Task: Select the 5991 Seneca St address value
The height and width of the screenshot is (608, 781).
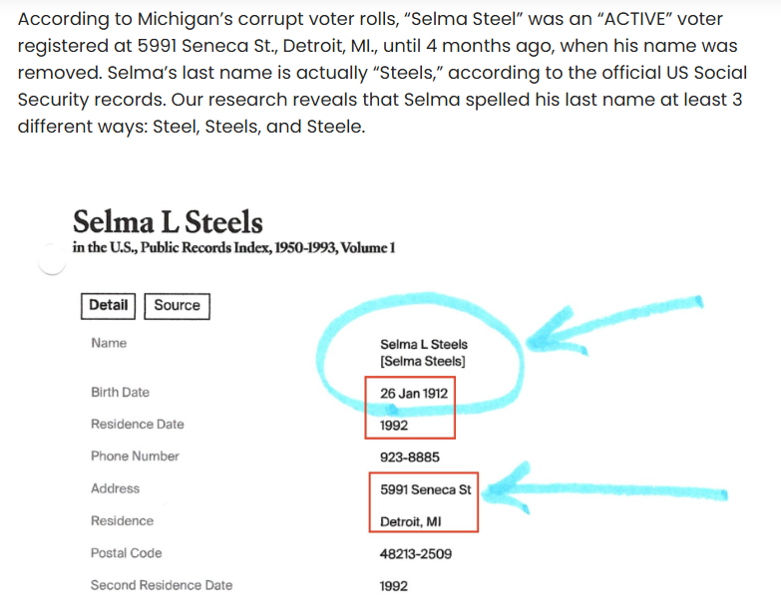Action: click(x=425, y=489)
